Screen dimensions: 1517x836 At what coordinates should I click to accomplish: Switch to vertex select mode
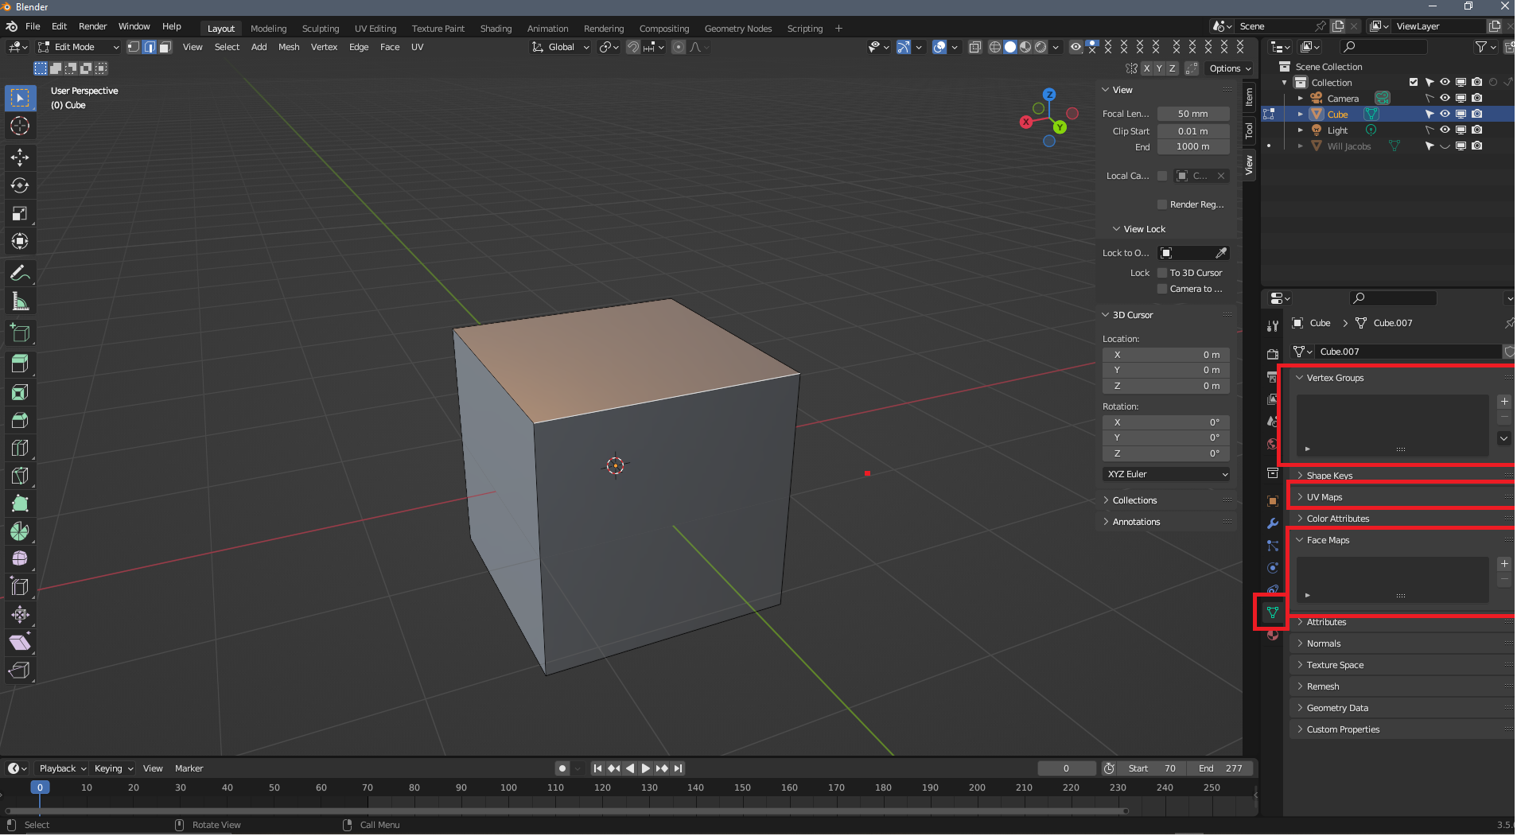(x=134, y=47)
